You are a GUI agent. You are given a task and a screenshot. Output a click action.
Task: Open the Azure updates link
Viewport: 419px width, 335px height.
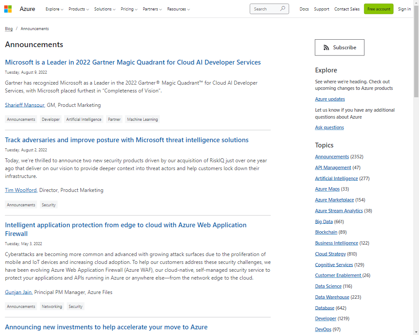click(x=330, y=99)
